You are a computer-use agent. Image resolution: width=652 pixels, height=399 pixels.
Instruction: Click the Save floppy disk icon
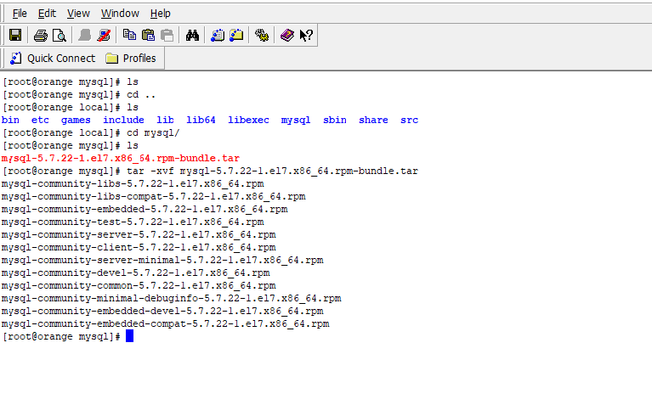pyautogui.click(x=15, y=36)
